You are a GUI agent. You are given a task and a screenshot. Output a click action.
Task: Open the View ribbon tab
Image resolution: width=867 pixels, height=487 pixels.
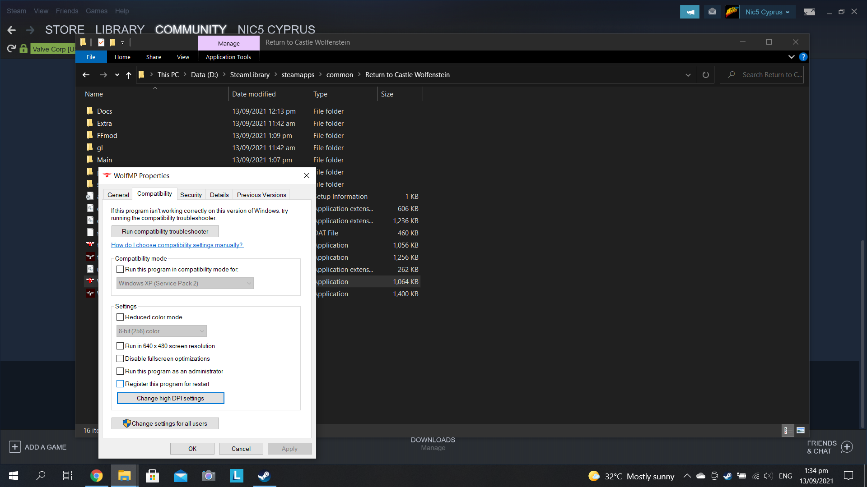point(183,57)
